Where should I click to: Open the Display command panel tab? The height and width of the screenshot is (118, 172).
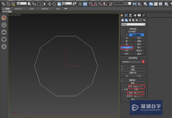coord(139,15)
